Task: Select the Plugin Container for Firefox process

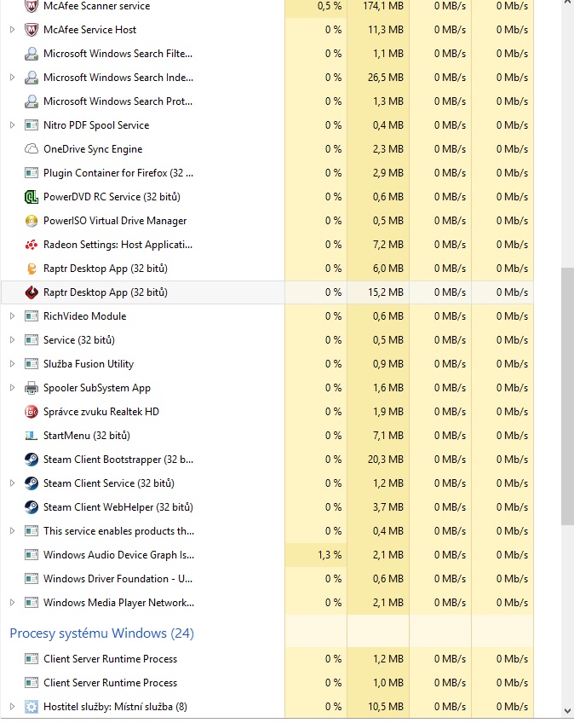Action: [118, 173]
